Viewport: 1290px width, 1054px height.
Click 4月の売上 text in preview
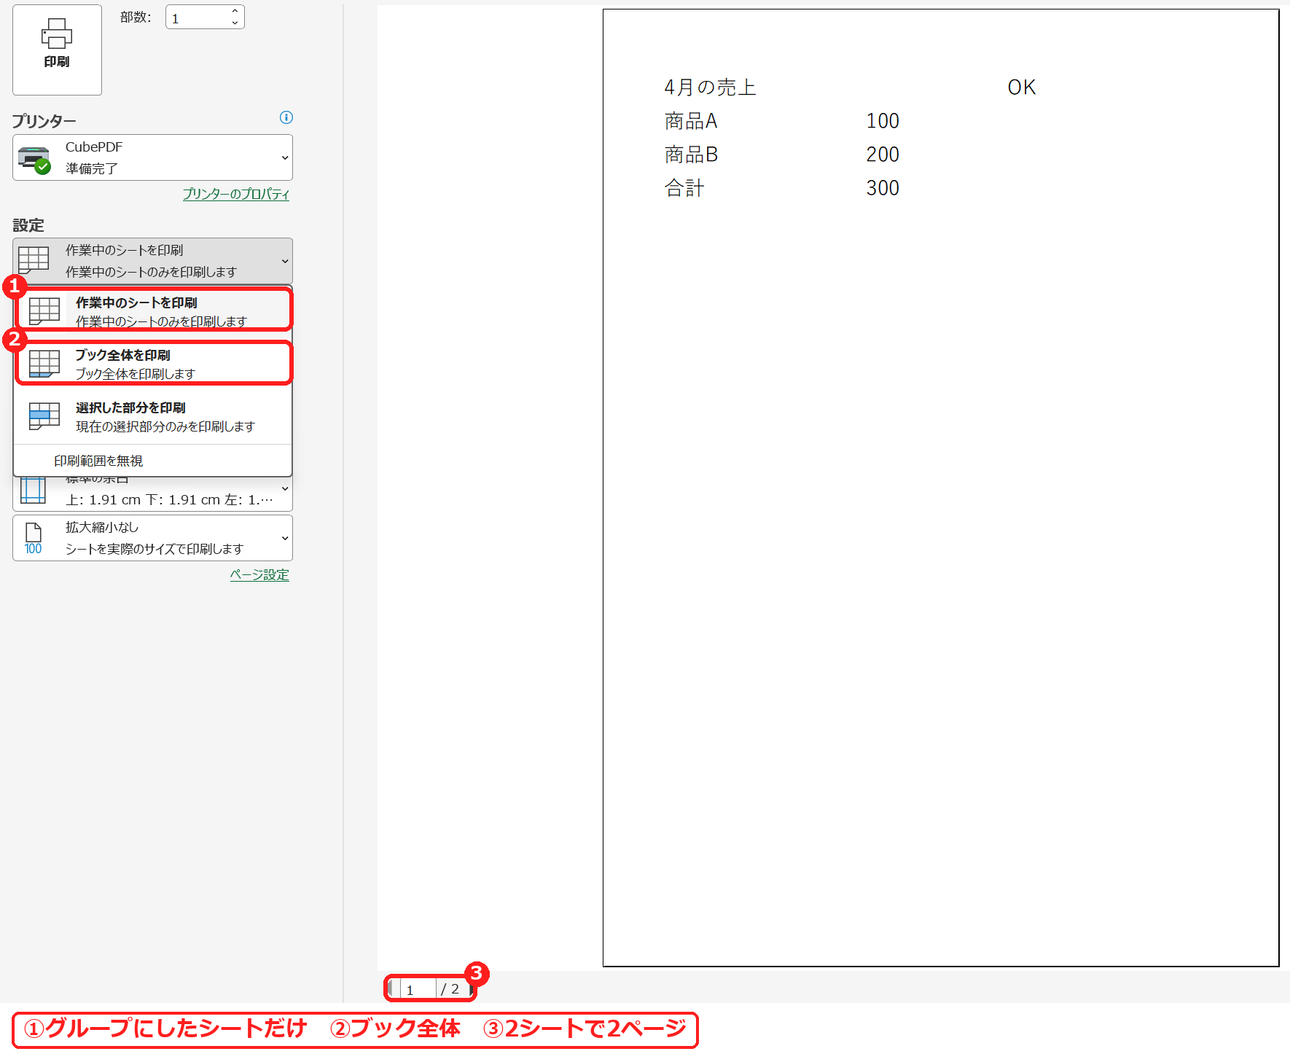pyautogui.click(x=710, y=87)
